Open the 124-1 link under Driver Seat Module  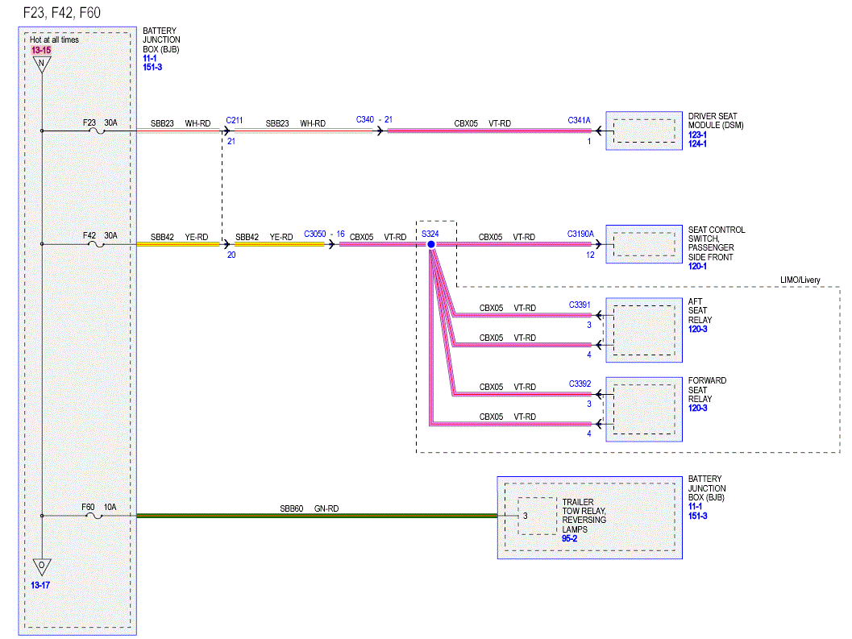tap(697, 144)
